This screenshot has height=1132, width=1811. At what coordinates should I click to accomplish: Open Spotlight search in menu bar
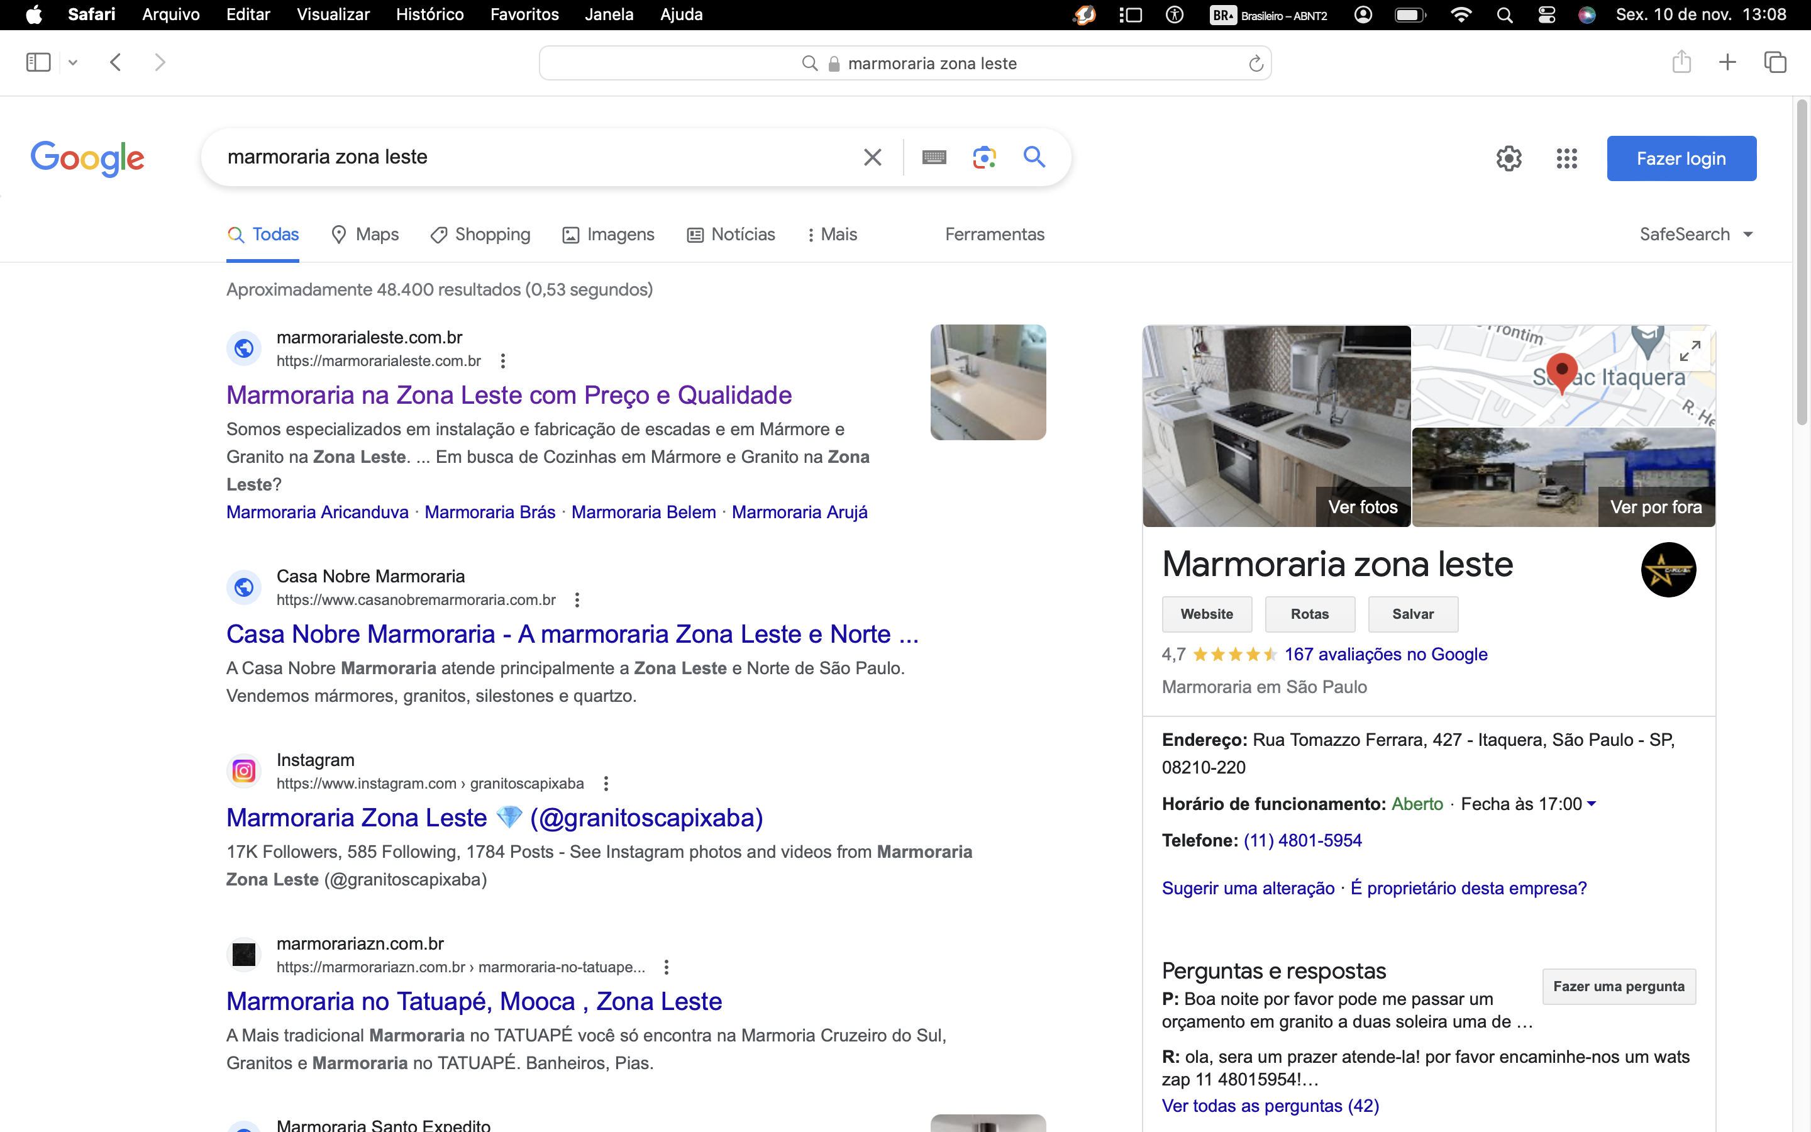tap(1504, 14)
